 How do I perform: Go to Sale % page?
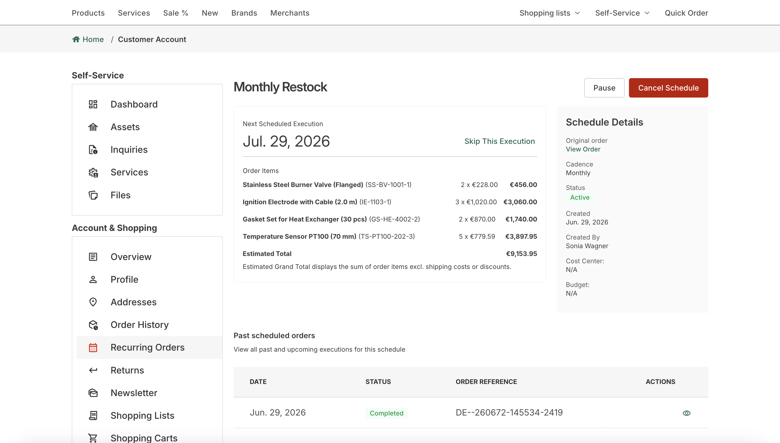176,13
